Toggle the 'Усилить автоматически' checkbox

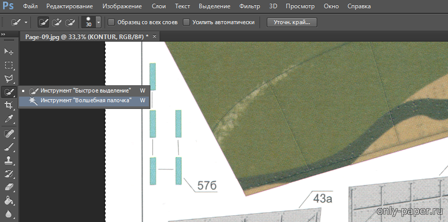pos(186,23)
